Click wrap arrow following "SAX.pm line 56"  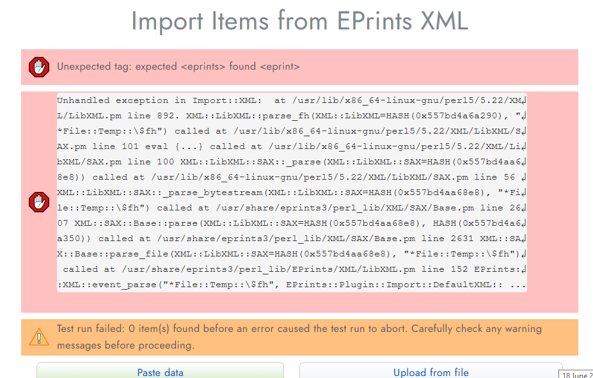(524, 177)
